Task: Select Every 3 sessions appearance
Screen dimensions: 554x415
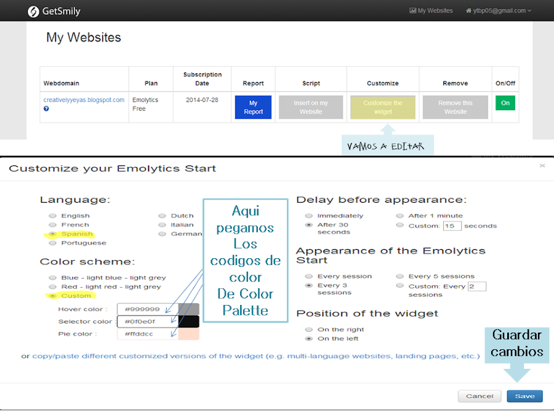Action: (x=309, y=285)
